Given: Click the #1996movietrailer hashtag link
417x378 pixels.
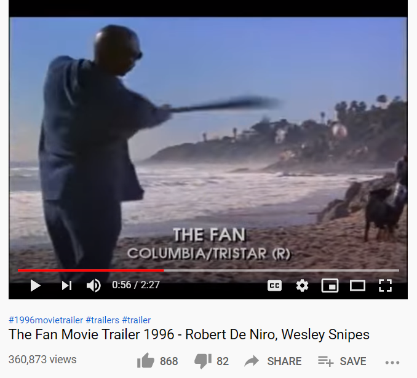Looking at the screenshot, I should tap(46, 320).
